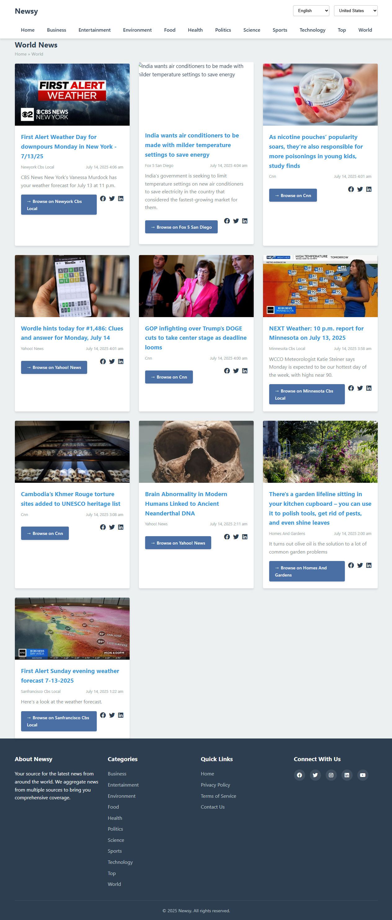392x920 pixels.
Task: Select the Health navigation item
Action: (x=195, y=30)
